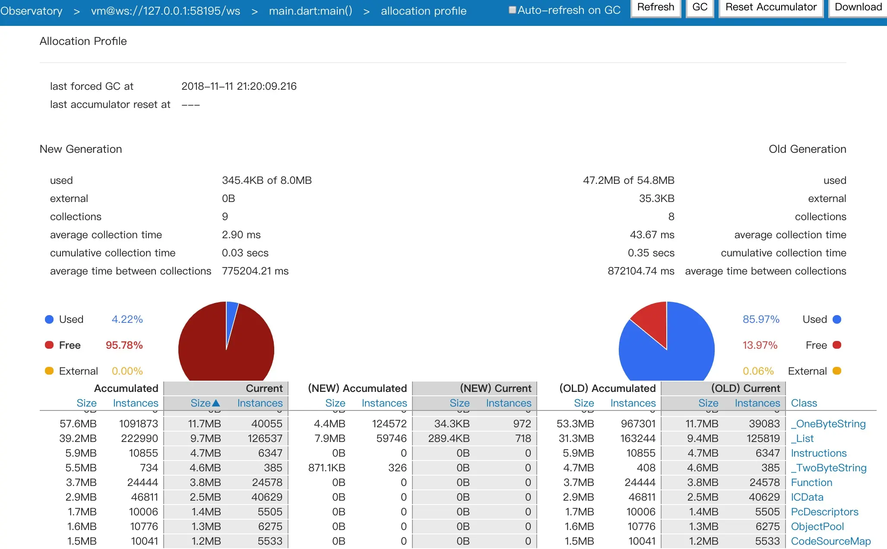Open _OneByteString class link

pyautogui.click(x=828, y=424)
